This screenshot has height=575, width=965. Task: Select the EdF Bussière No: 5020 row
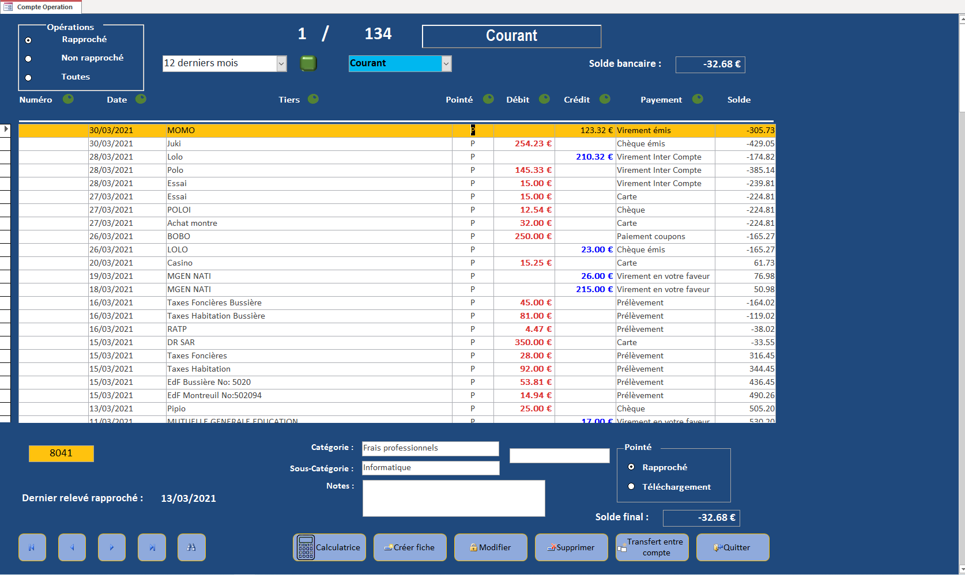pyautogui.click(x=397, y=382)
